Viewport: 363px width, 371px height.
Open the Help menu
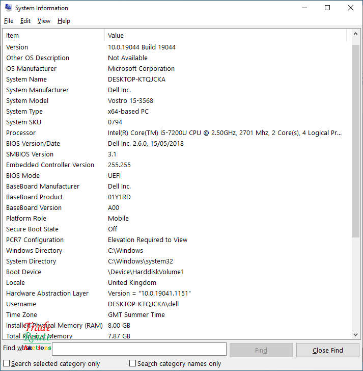click(64, 21)
